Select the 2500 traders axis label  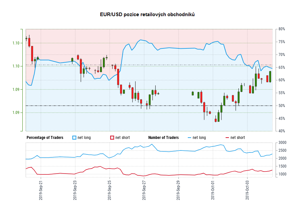point(283,150)
